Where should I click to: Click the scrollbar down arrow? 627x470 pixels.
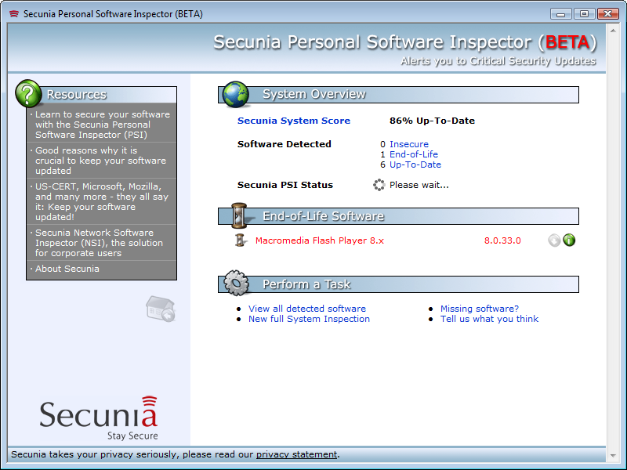(x=613, y=455)
